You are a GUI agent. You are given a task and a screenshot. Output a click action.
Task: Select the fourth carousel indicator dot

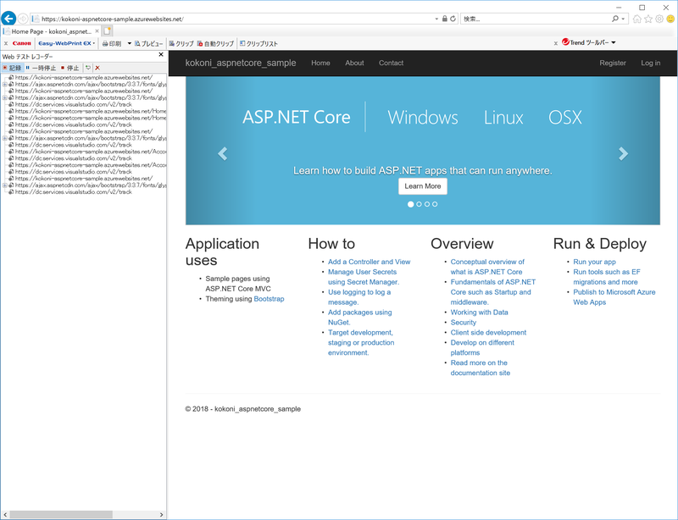click(435, 204)
